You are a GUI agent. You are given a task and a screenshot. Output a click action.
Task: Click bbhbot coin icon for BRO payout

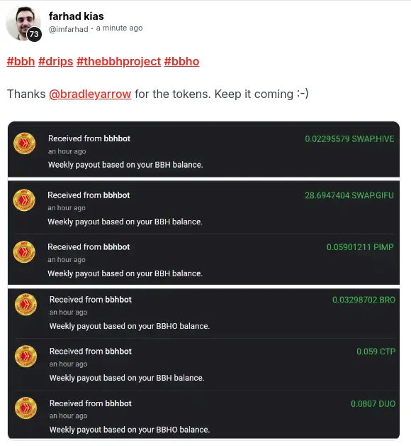click(x=26, y=305)
